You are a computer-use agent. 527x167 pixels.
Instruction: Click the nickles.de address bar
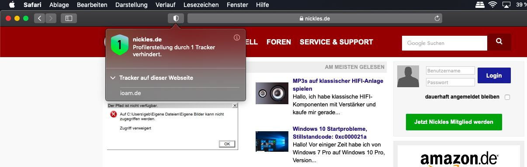coord(315,18)
